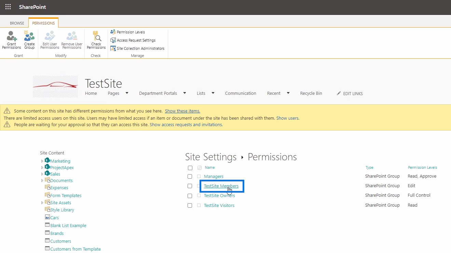Click the "Show these items." link

click(x=182, y=111)
